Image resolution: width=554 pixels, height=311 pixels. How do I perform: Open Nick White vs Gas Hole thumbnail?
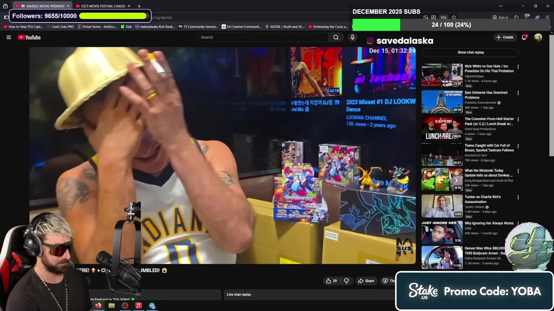[442, 75]
